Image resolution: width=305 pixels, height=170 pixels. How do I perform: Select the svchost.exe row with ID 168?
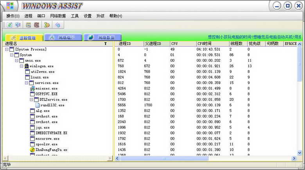(47, 116)
